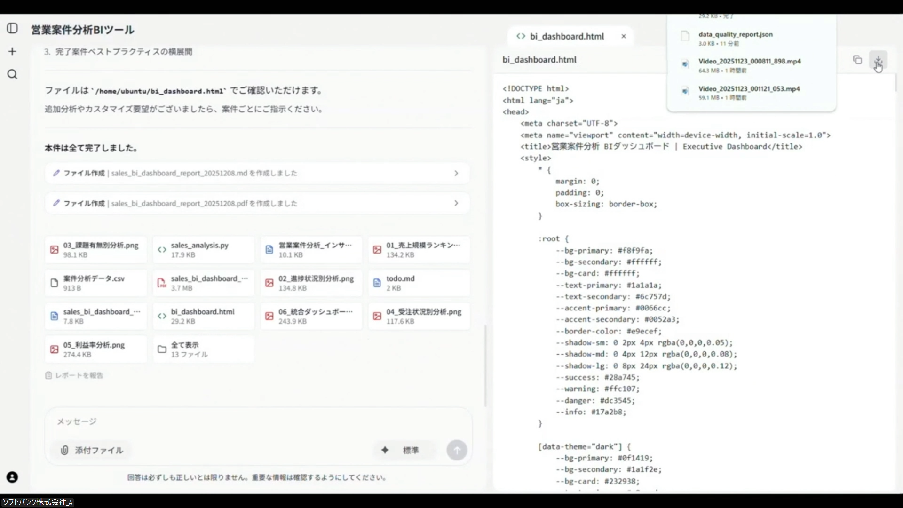Expand the PDF report creation entry chevron
This screenshot has width=903, height=508.
pos(456,203)
